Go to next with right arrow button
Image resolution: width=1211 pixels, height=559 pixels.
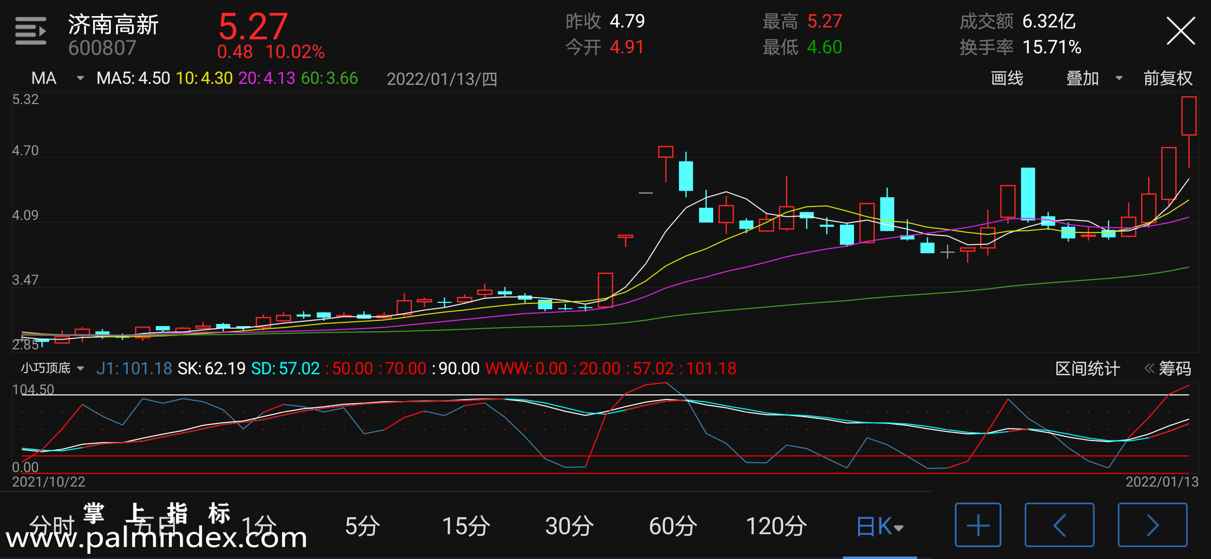coord(1153,525)
